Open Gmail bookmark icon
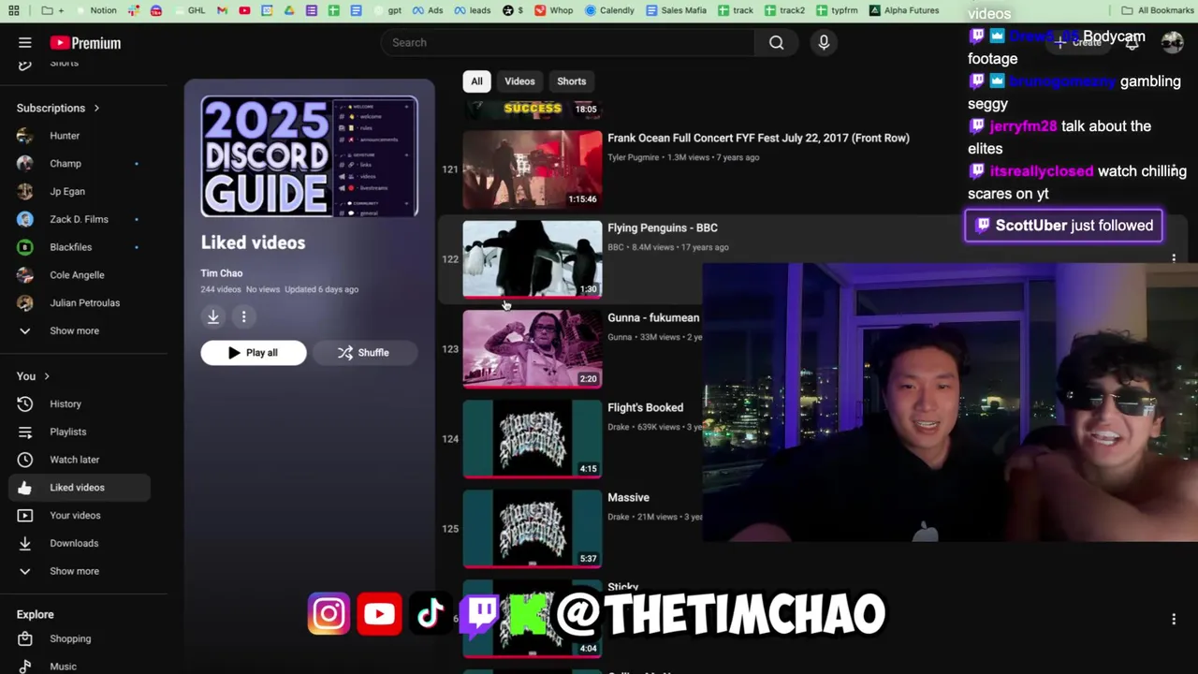Image resolution: width=1198 pixels, height=674 pixels. pyautogui.click(x=222, y=10)
